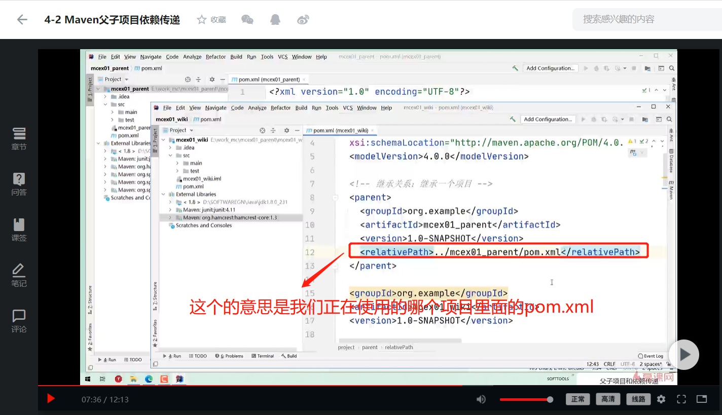Open Project panel gear options in mcex01_parent window
Viewport: 722px width, 415px height.
(x=212, y=79)
